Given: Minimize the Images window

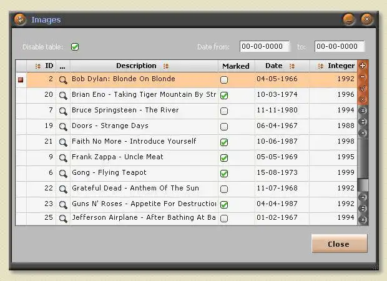Looking at the screenshot, I should click(349, 19).
